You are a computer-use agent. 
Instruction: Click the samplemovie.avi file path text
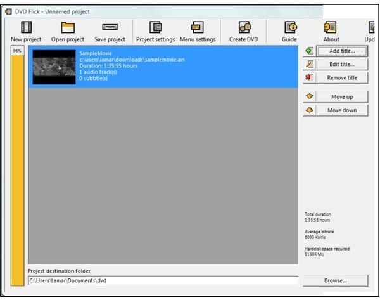pyautogui.click(x=132, y=60)
